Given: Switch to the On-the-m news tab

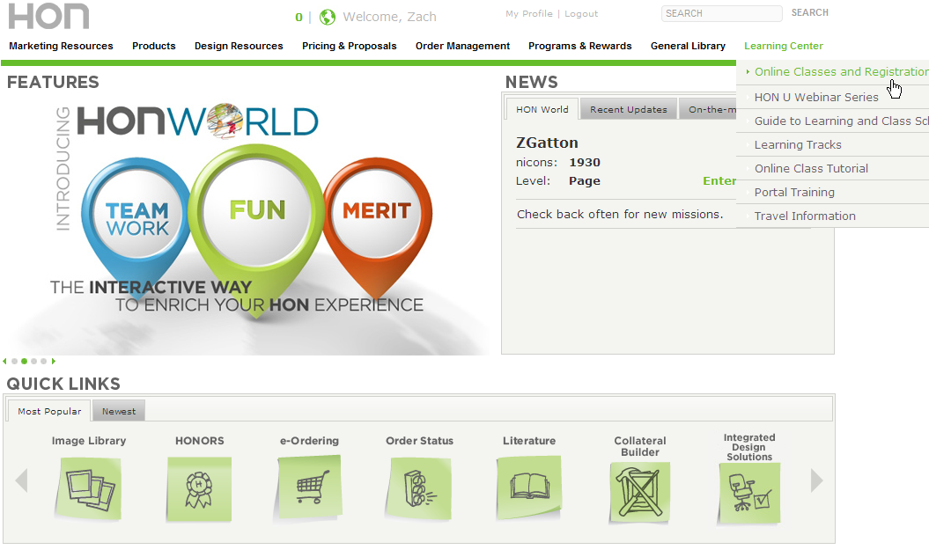Looking at the screenshot, I should click(708, 109).
